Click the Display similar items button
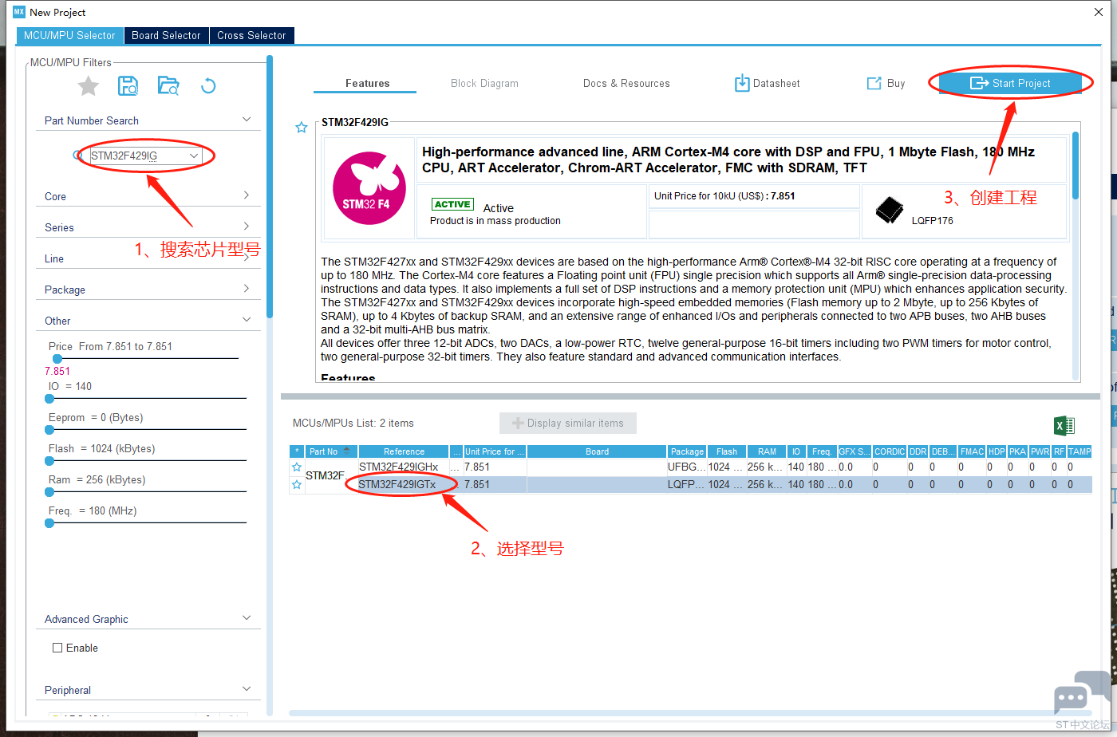 tap(567, 423)
